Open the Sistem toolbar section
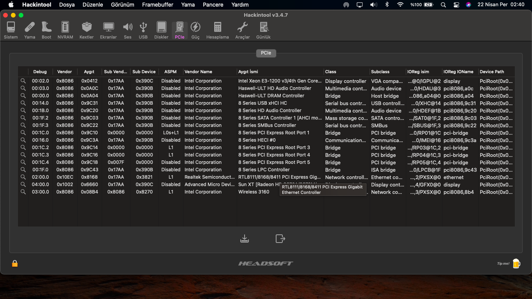Image resolution: width=532 pixels, height=299 pixels. (x=11, y=30)
